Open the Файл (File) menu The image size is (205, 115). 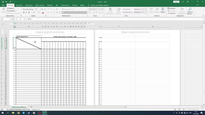pyautogui.click(x=3, y=5)
